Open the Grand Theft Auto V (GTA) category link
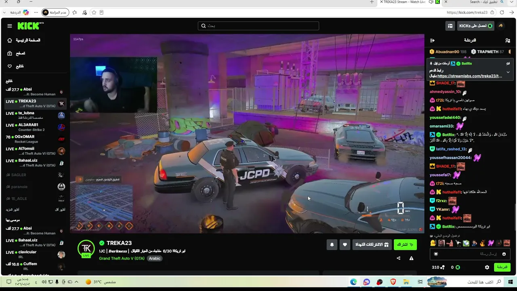Image resolution: width=517 pixels, height=291 pixels. coord(122,258)
